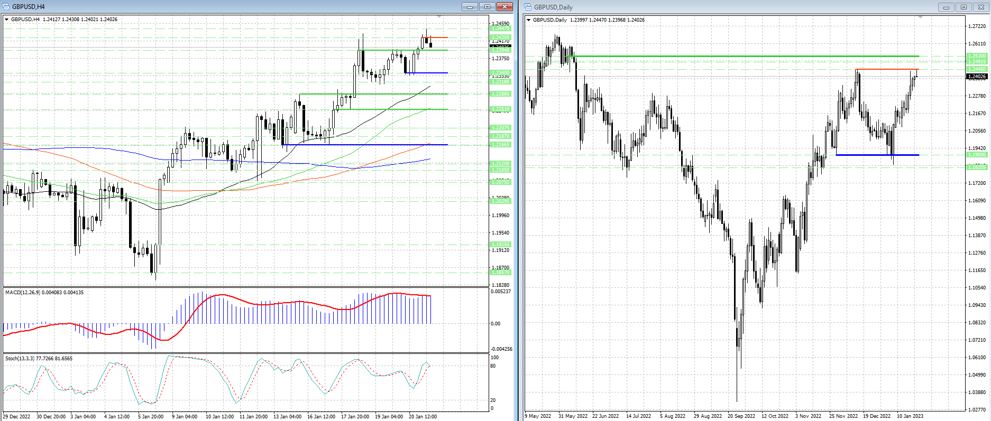Screen dimensions: 991x421
Task: Click the chart shift marker on Daily chart
Action: [920, 18]
